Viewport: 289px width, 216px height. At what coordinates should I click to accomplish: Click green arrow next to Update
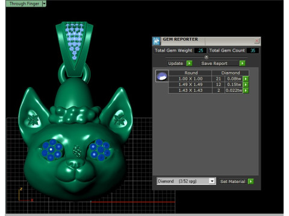(189, 64)
